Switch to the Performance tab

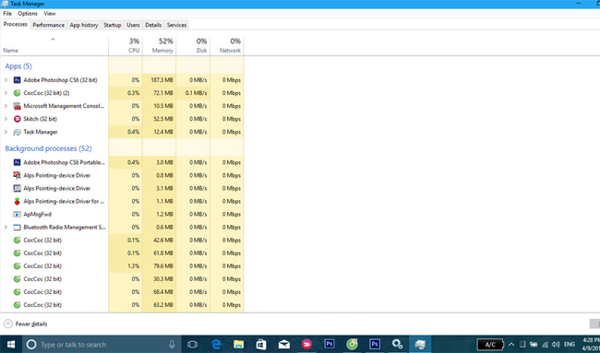point(49,25)
